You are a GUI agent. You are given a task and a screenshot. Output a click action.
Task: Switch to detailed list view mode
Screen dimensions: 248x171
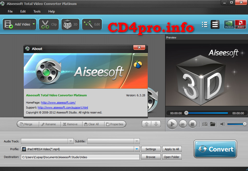[205, 24]
